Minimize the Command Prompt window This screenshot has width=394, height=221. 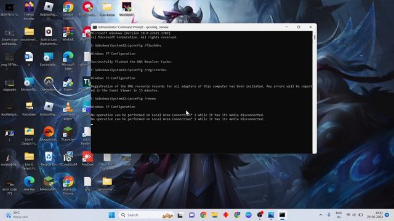[287, 27]
